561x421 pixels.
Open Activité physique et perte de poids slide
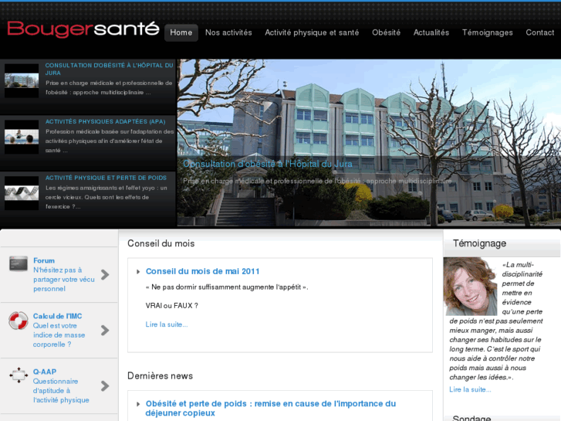[106, 178]
